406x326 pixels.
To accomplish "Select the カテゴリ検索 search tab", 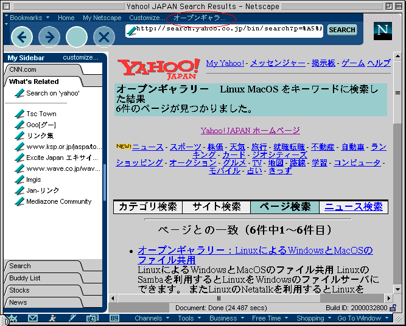I will pos(148,207).
